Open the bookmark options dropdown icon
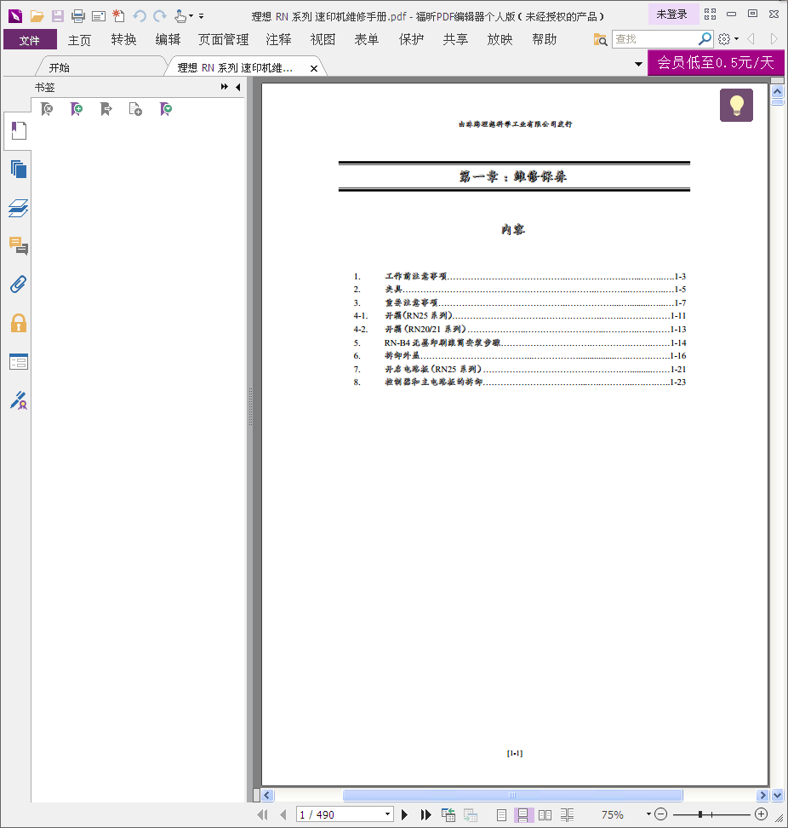Image resolution: width=788 pixels, height=828 pixels. (x=166, y=109)
